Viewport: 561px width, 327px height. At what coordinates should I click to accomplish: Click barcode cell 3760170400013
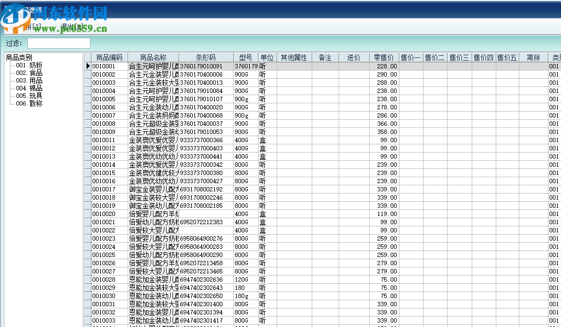coord(206,83)
